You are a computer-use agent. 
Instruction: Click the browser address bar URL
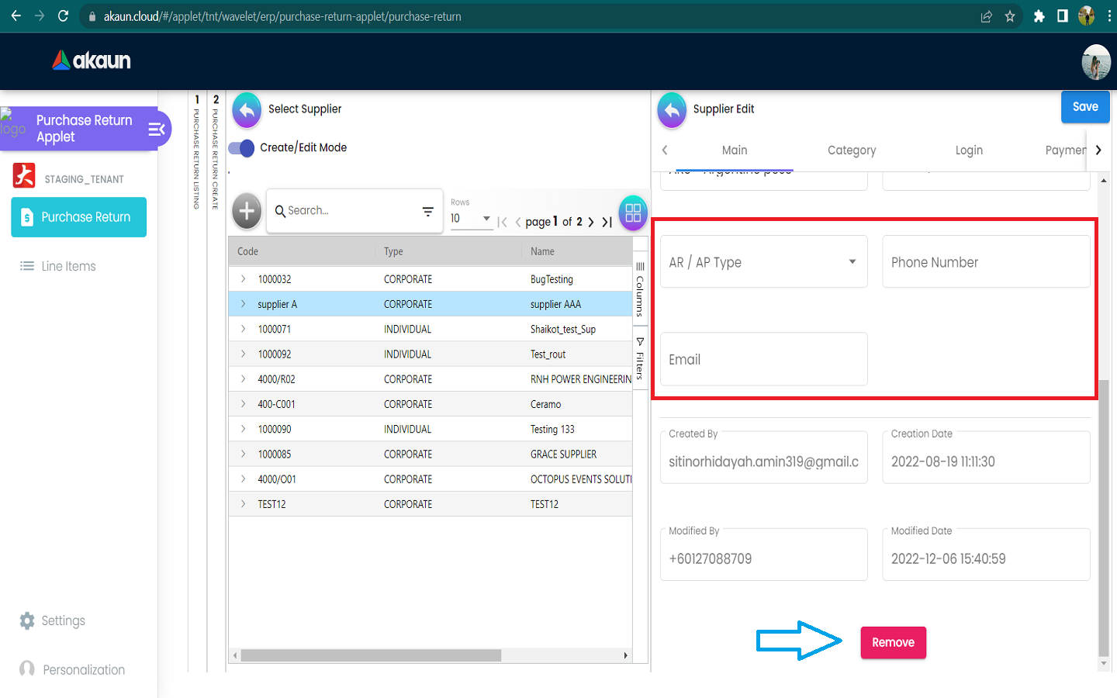(x=282, y=16)
